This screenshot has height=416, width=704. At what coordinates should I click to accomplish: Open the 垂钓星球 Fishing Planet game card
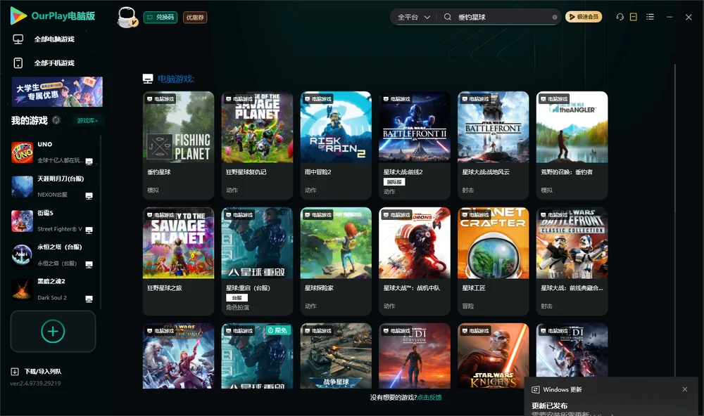click(x=178, y=145)
